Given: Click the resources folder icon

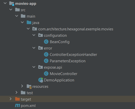Looking at the screenshot, I should [29, 86].
